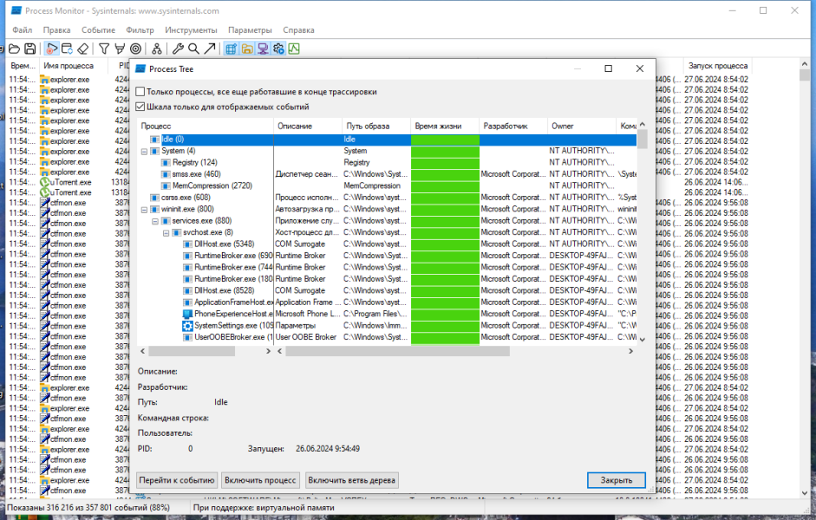Open the Справка menu

(x=298, y=30)
